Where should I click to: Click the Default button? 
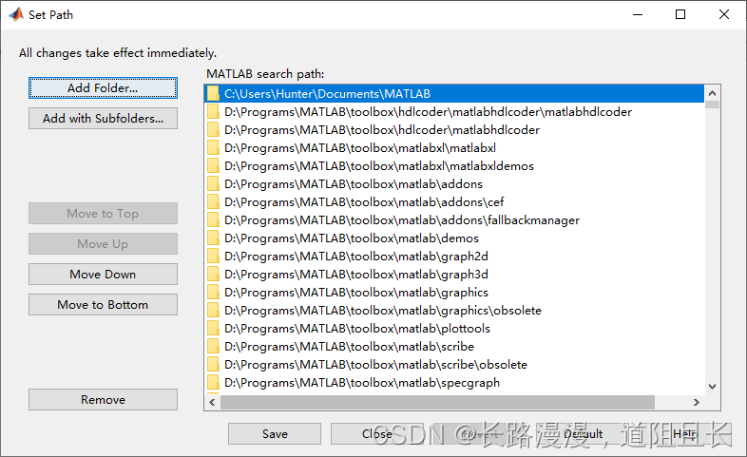tap(584, 433)
